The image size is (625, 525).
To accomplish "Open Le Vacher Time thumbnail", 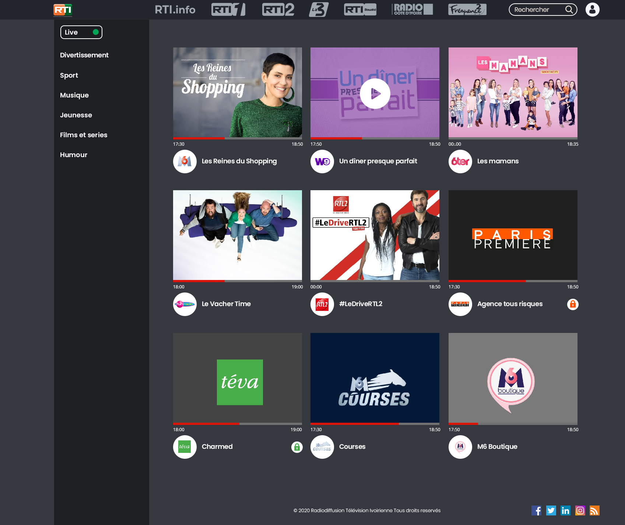I will tap(238, 235).
